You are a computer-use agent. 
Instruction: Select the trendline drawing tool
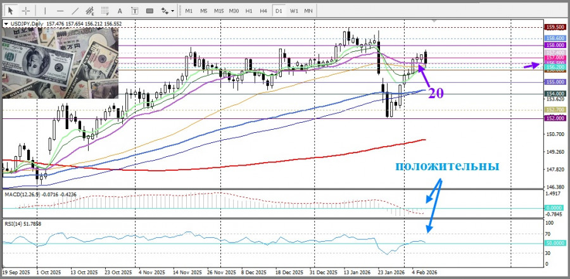click(x=75, y=11)
